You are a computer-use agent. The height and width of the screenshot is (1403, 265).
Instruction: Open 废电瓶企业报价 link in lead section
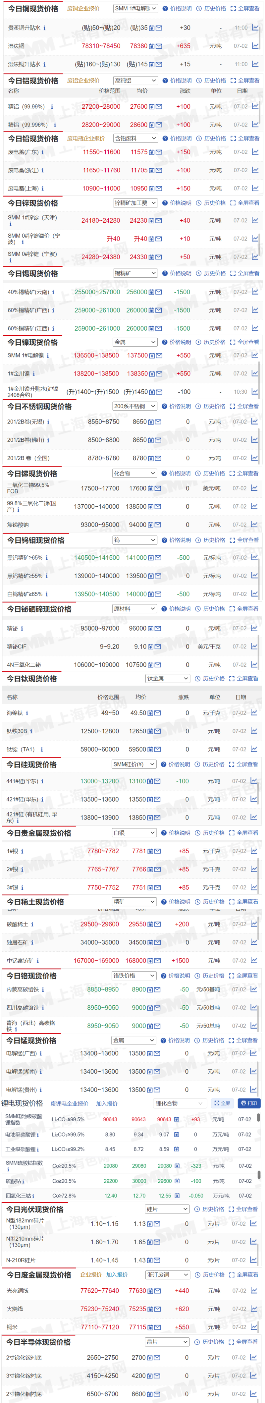click(x=86, y=138)
